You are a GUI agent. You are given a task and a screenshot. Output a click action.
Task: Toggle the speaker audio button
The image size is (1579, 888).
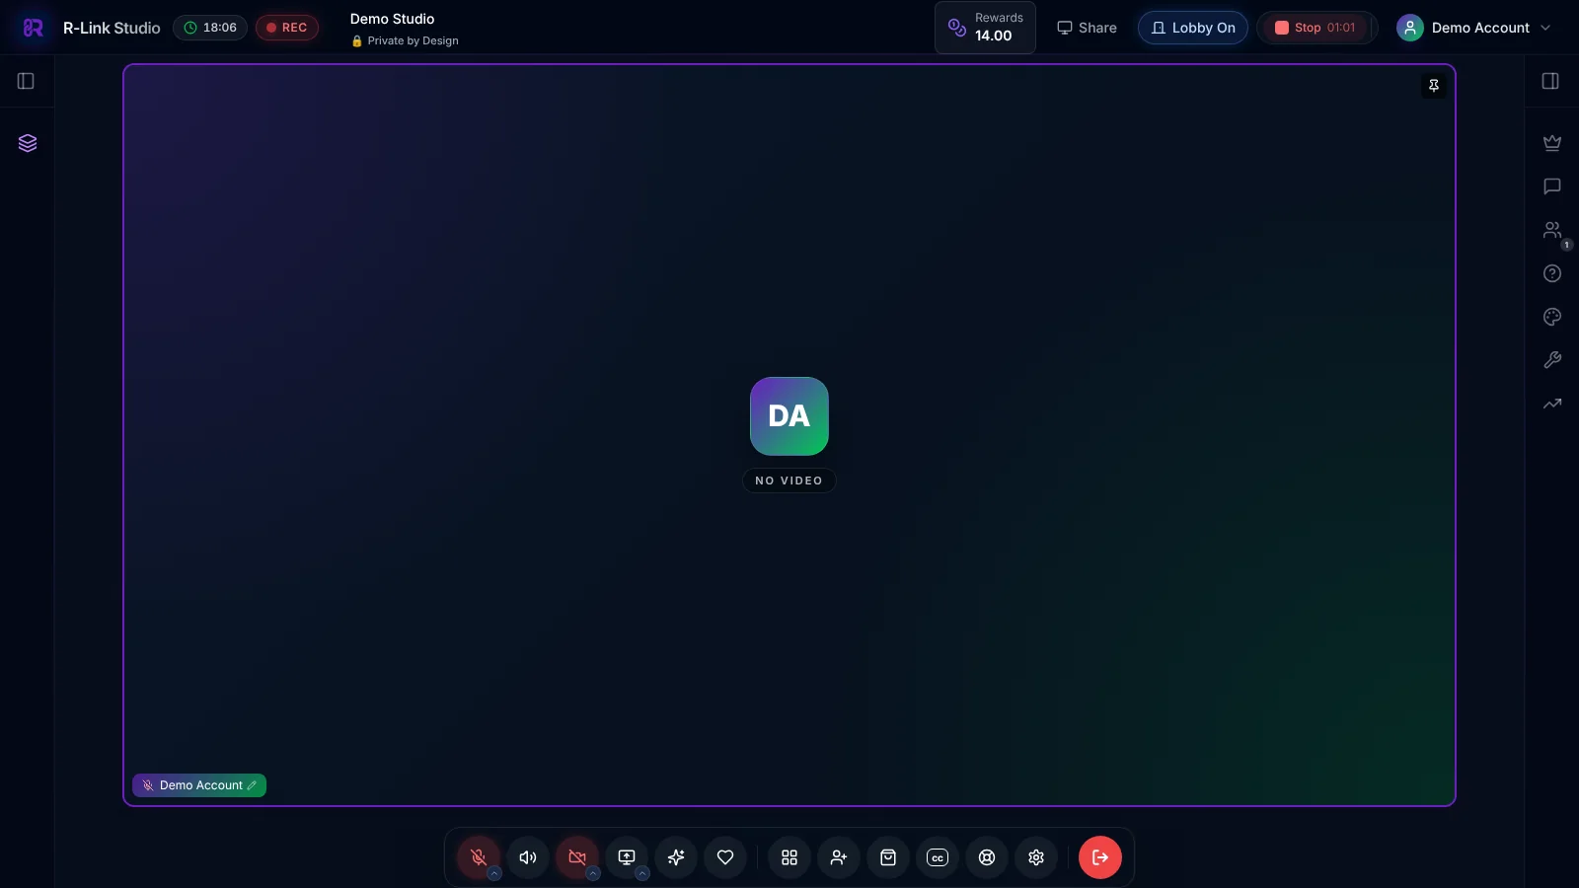528,857
